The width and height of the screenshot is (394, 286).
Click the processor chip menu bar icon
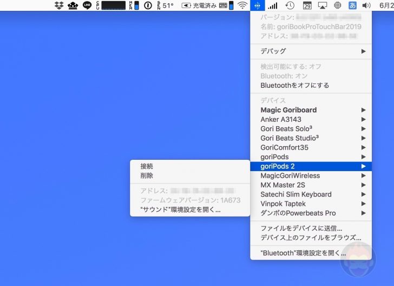coord(338,5)
